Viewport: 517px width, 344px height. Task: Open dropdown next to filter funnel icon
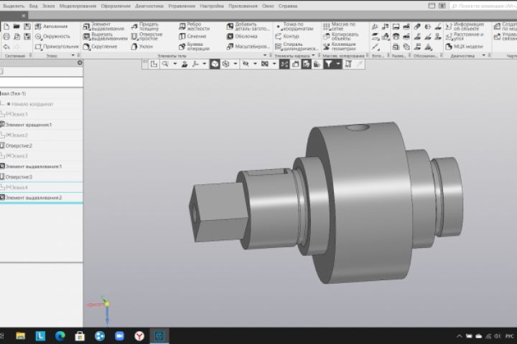click(338, 64)
